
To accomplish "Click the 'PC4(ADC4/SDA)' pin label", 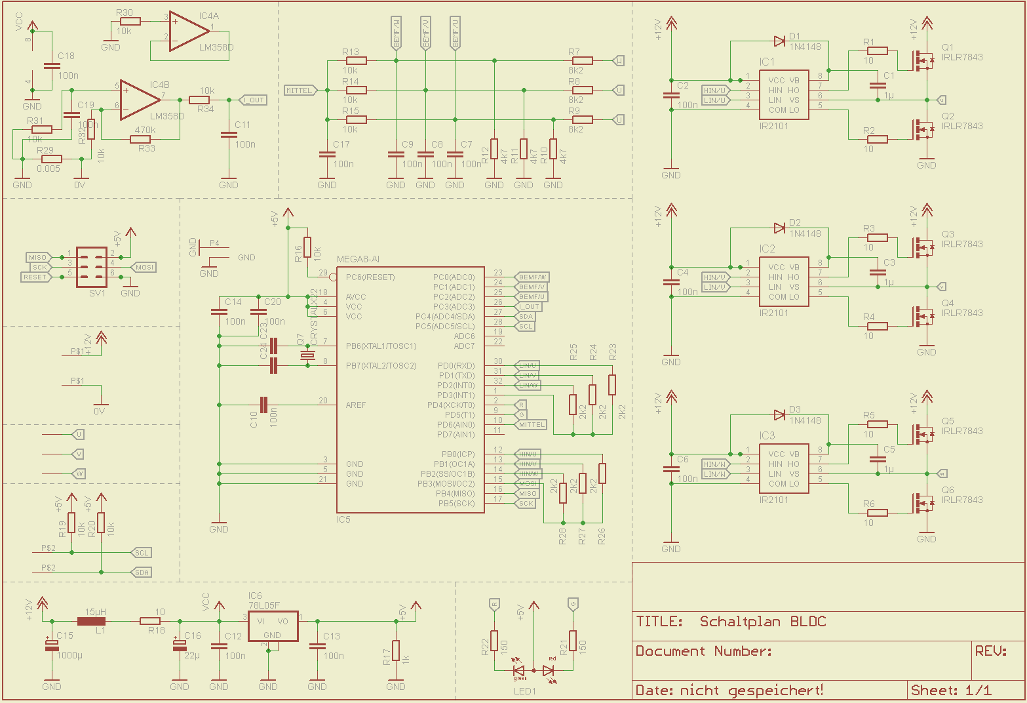I will click(x=445, y=316).
